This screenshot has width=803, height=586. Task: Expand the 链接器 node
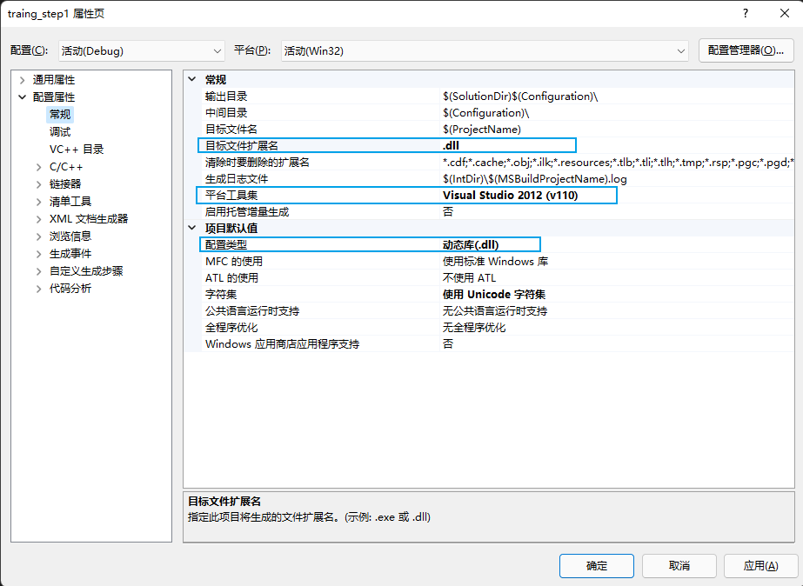39,183
